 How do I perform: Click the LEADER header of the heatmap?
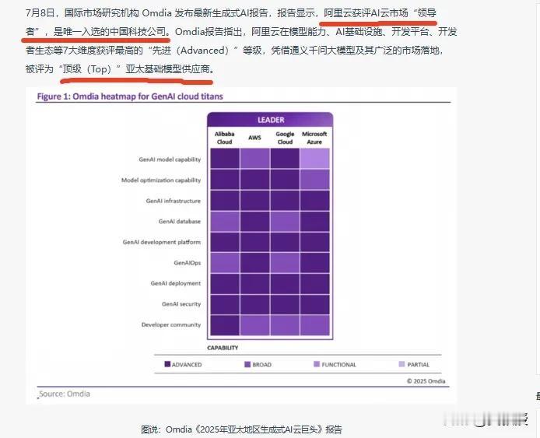tap(270, 120)
